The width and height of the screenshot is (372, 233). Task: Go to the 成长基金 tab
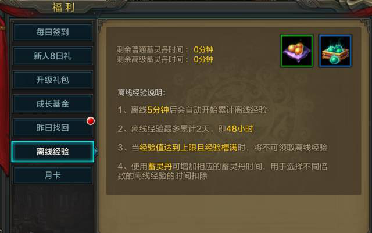click(x=52, y=103)
